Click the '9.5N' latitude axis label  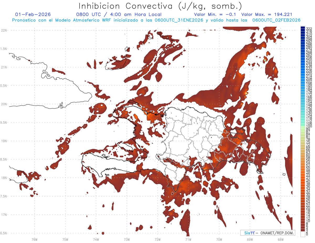point(4,123)
